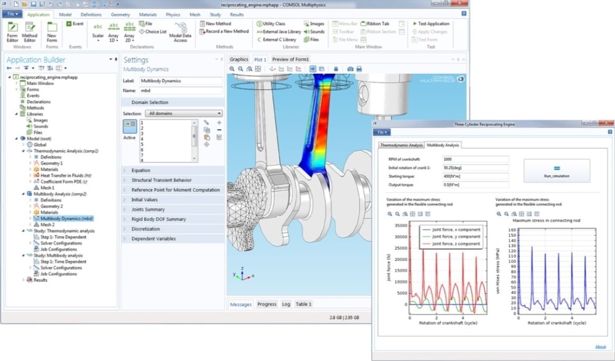
Task: Click the RPM of crankshaft input field
Action: click(475, 159)
